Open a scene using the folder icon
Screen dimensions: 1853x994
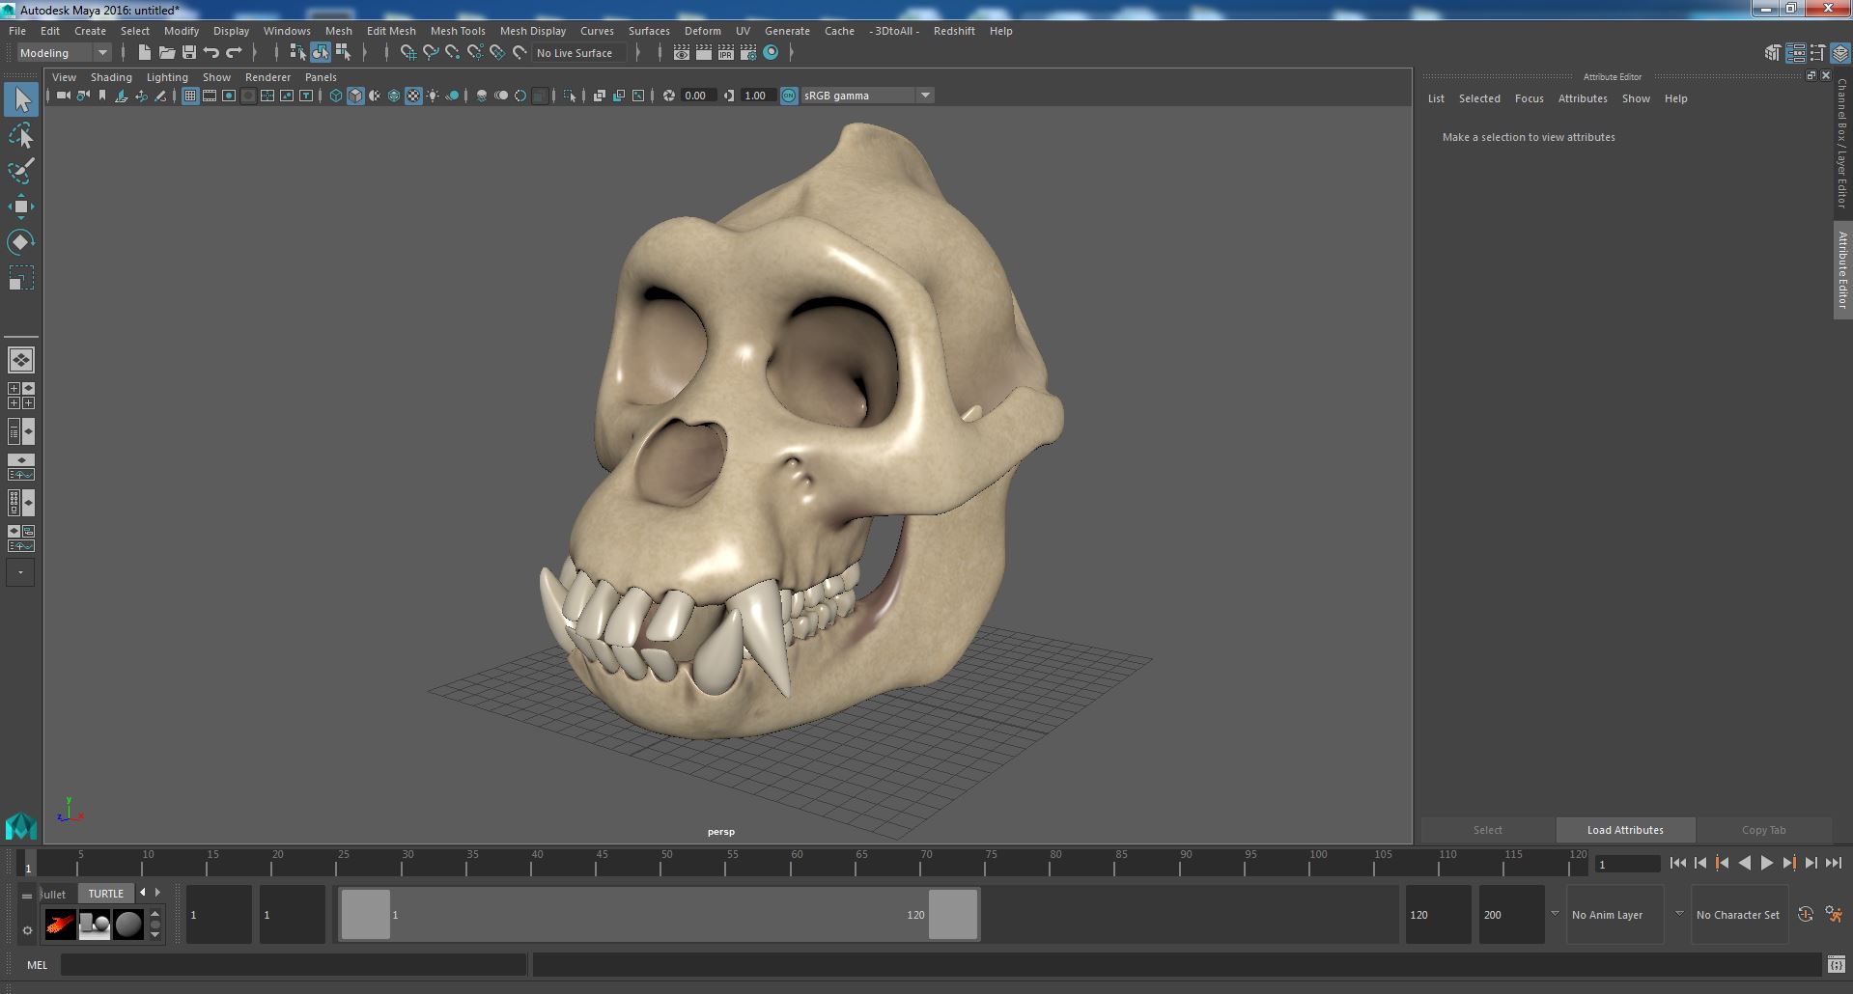(167, 53)
